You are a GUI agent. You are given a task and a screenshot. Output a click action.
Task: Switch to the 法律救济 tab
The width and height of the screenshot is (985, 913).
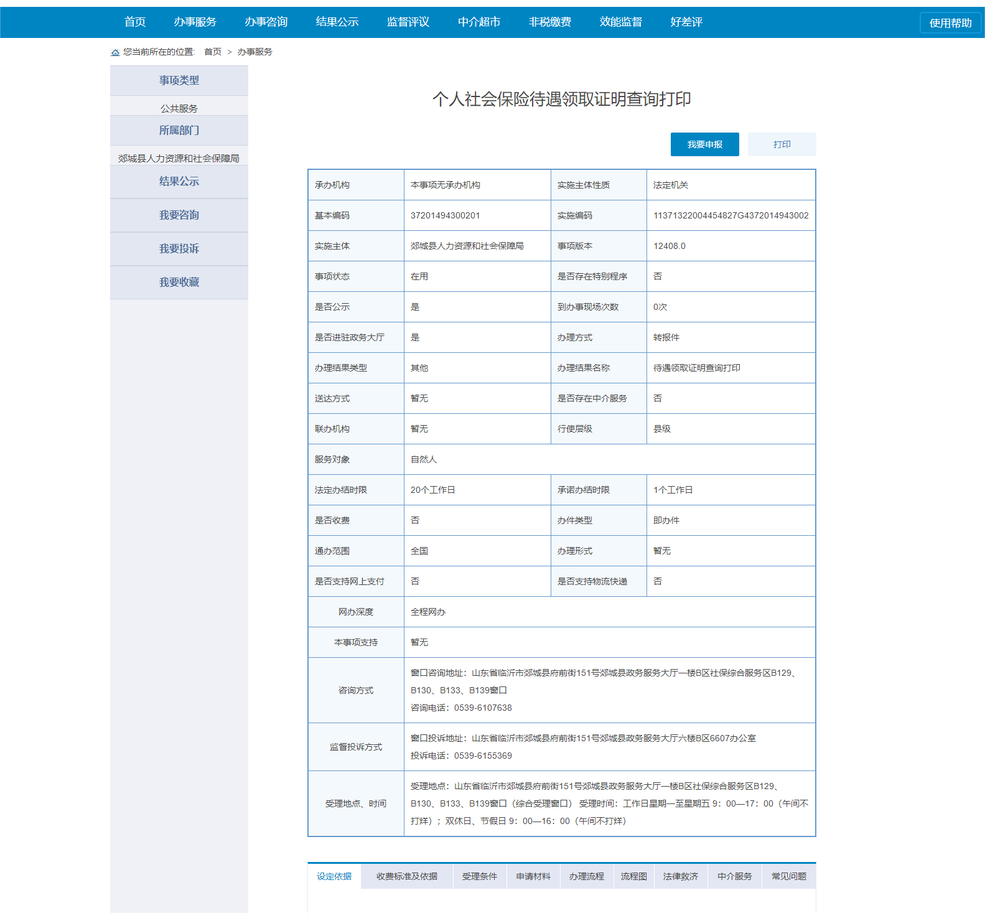(681, 876)
